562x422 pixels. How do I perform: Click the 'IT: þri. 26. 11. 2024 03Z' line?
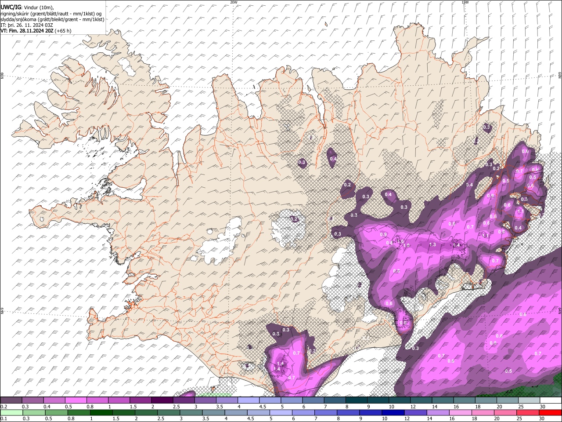(27, 25)
